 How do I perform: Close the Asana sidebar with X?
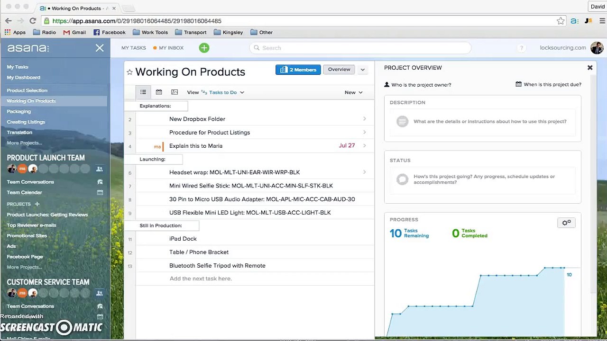[x=100, y=48]
